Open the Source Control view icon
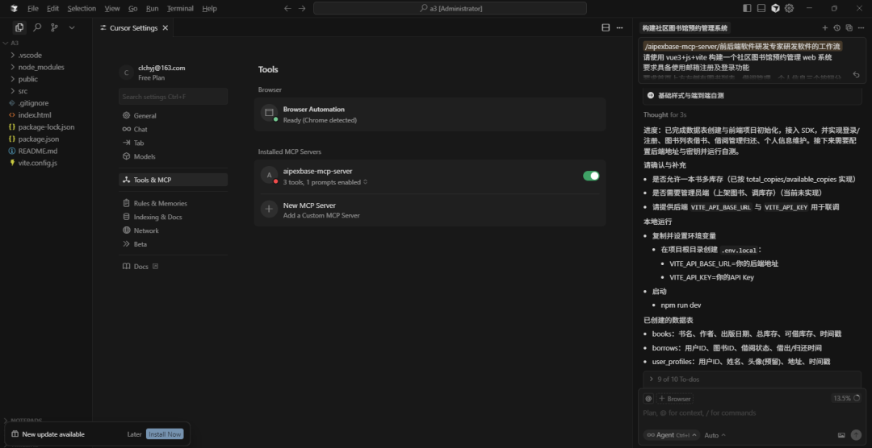This screenshot has width=872, height=448. [x=54, y=27]
